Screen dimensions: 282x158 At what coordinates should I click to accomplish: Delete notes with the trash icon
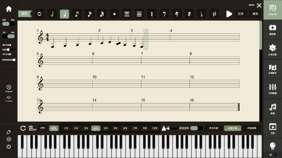coord(31,128)
